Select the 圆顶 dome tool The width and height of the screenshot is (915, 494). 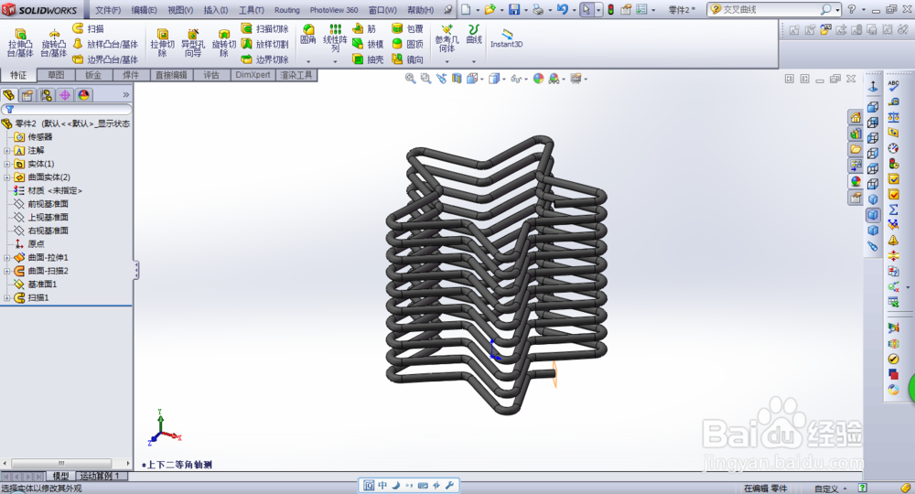(407, 44)
